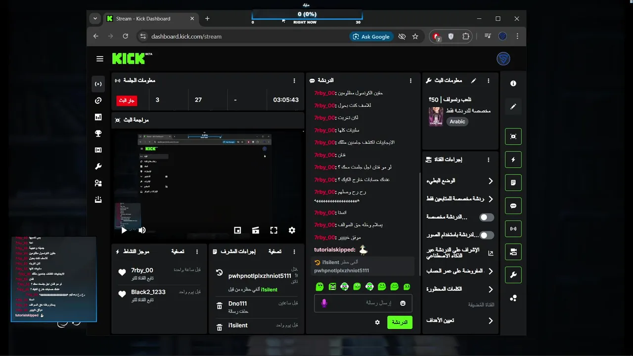This screenshot has height=356, width=633.
Task: Select the stream broadcast icon in the left sidebar
Action: (98, 84)
